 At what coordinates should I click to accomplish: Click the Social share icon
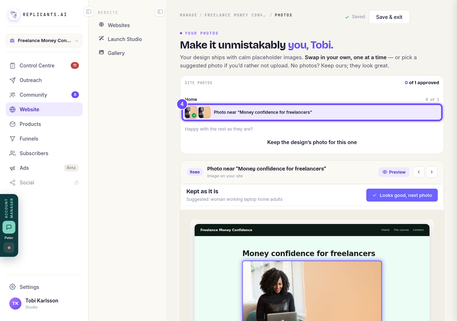[12, 183]
